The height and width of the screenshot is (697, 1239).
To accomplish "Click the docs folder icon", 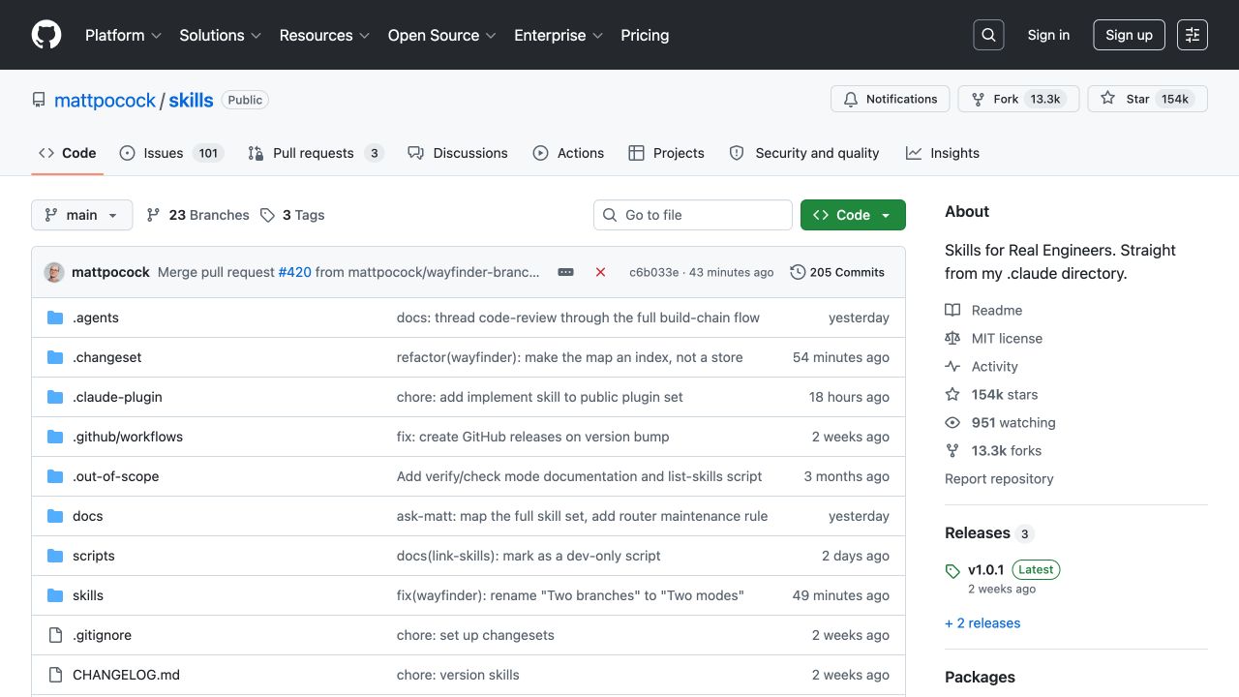I will point(55,516).
